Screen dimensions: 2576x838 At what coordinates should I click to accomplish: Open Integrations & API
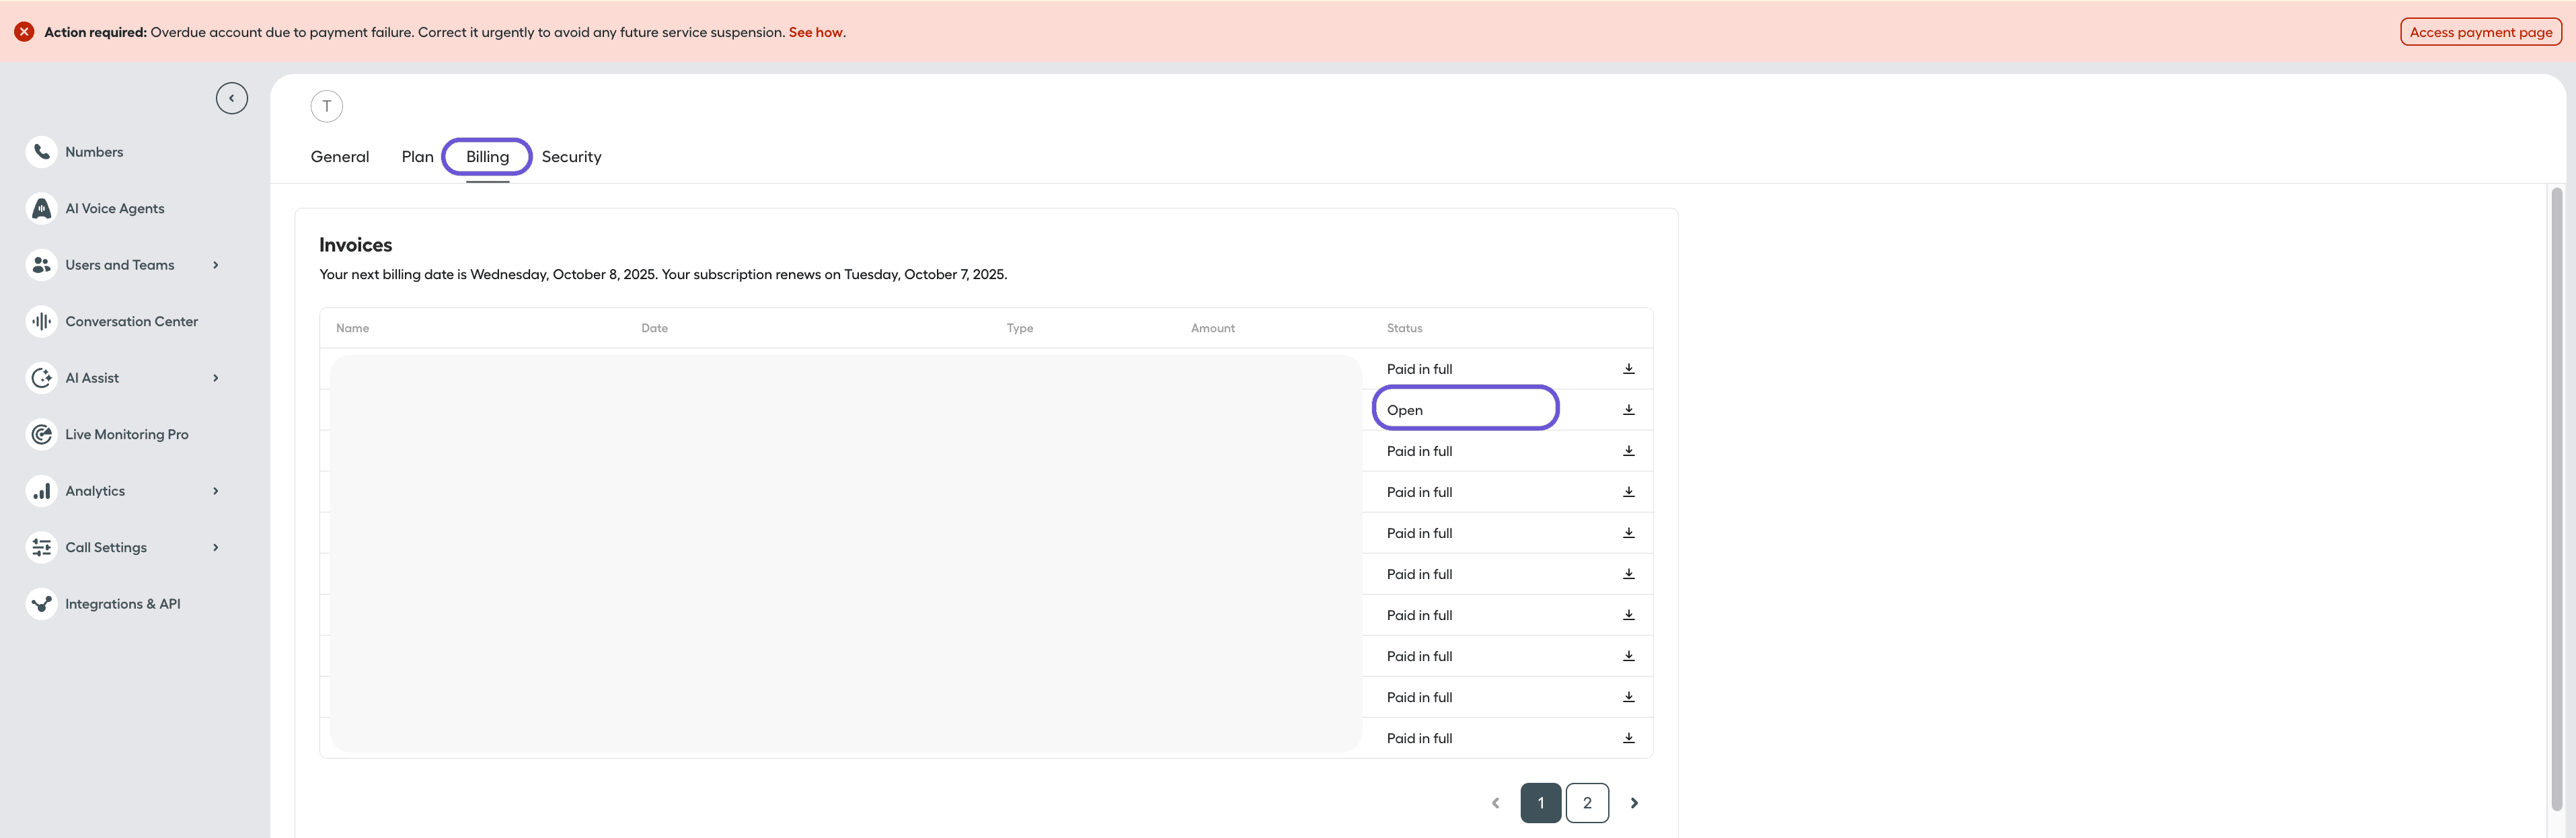(122, 603)
